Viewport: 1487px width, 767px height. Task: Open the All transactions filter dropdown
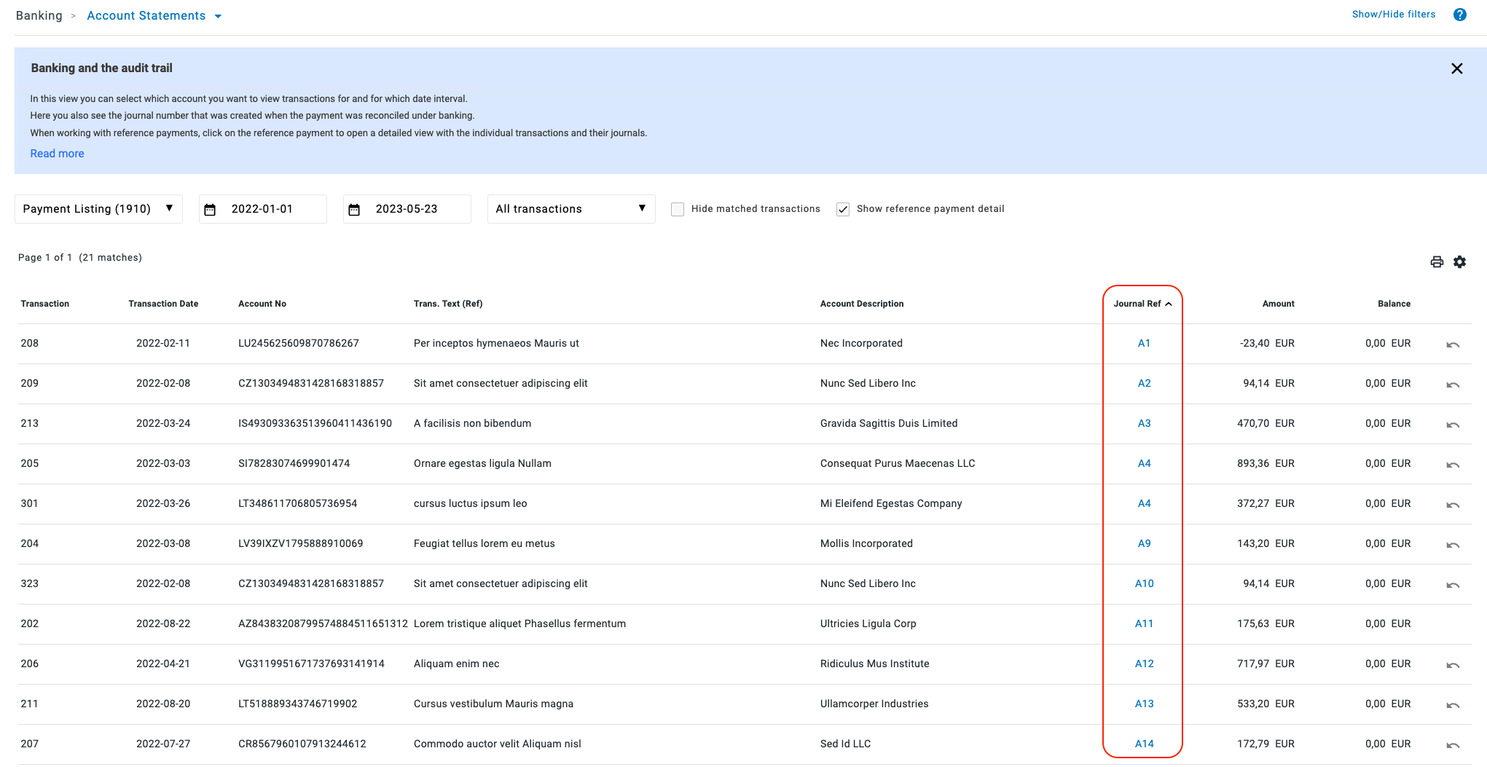point(571,209)
